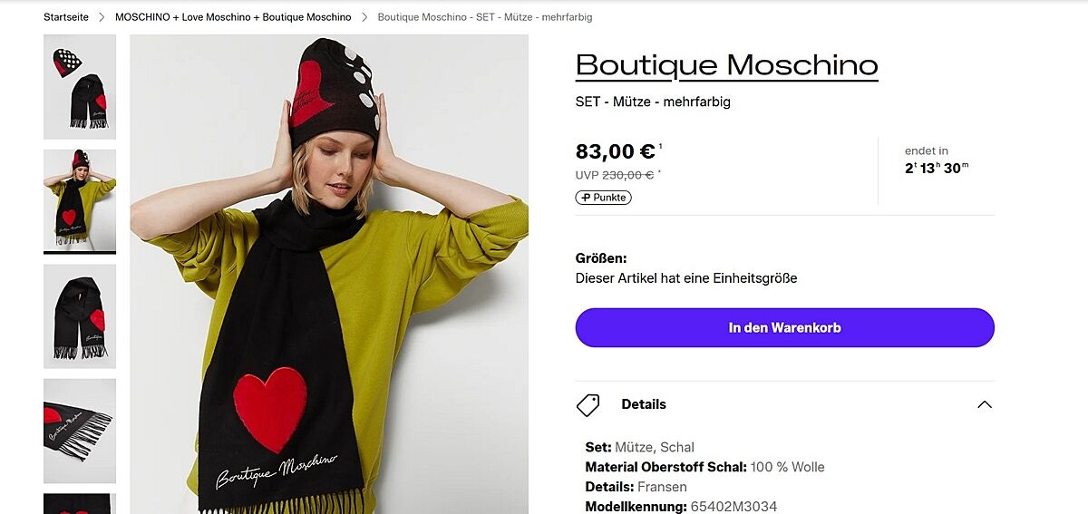Click the tag icon beside Details
The width and height of the screenshot is (1088, 514).
(x=588, y=404)
